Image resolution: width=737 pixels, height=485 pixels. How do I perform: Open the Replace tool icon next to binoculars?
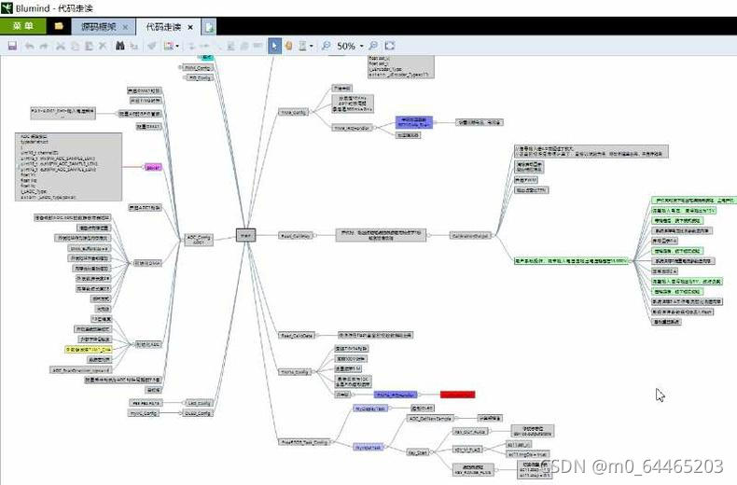(134, 46)
